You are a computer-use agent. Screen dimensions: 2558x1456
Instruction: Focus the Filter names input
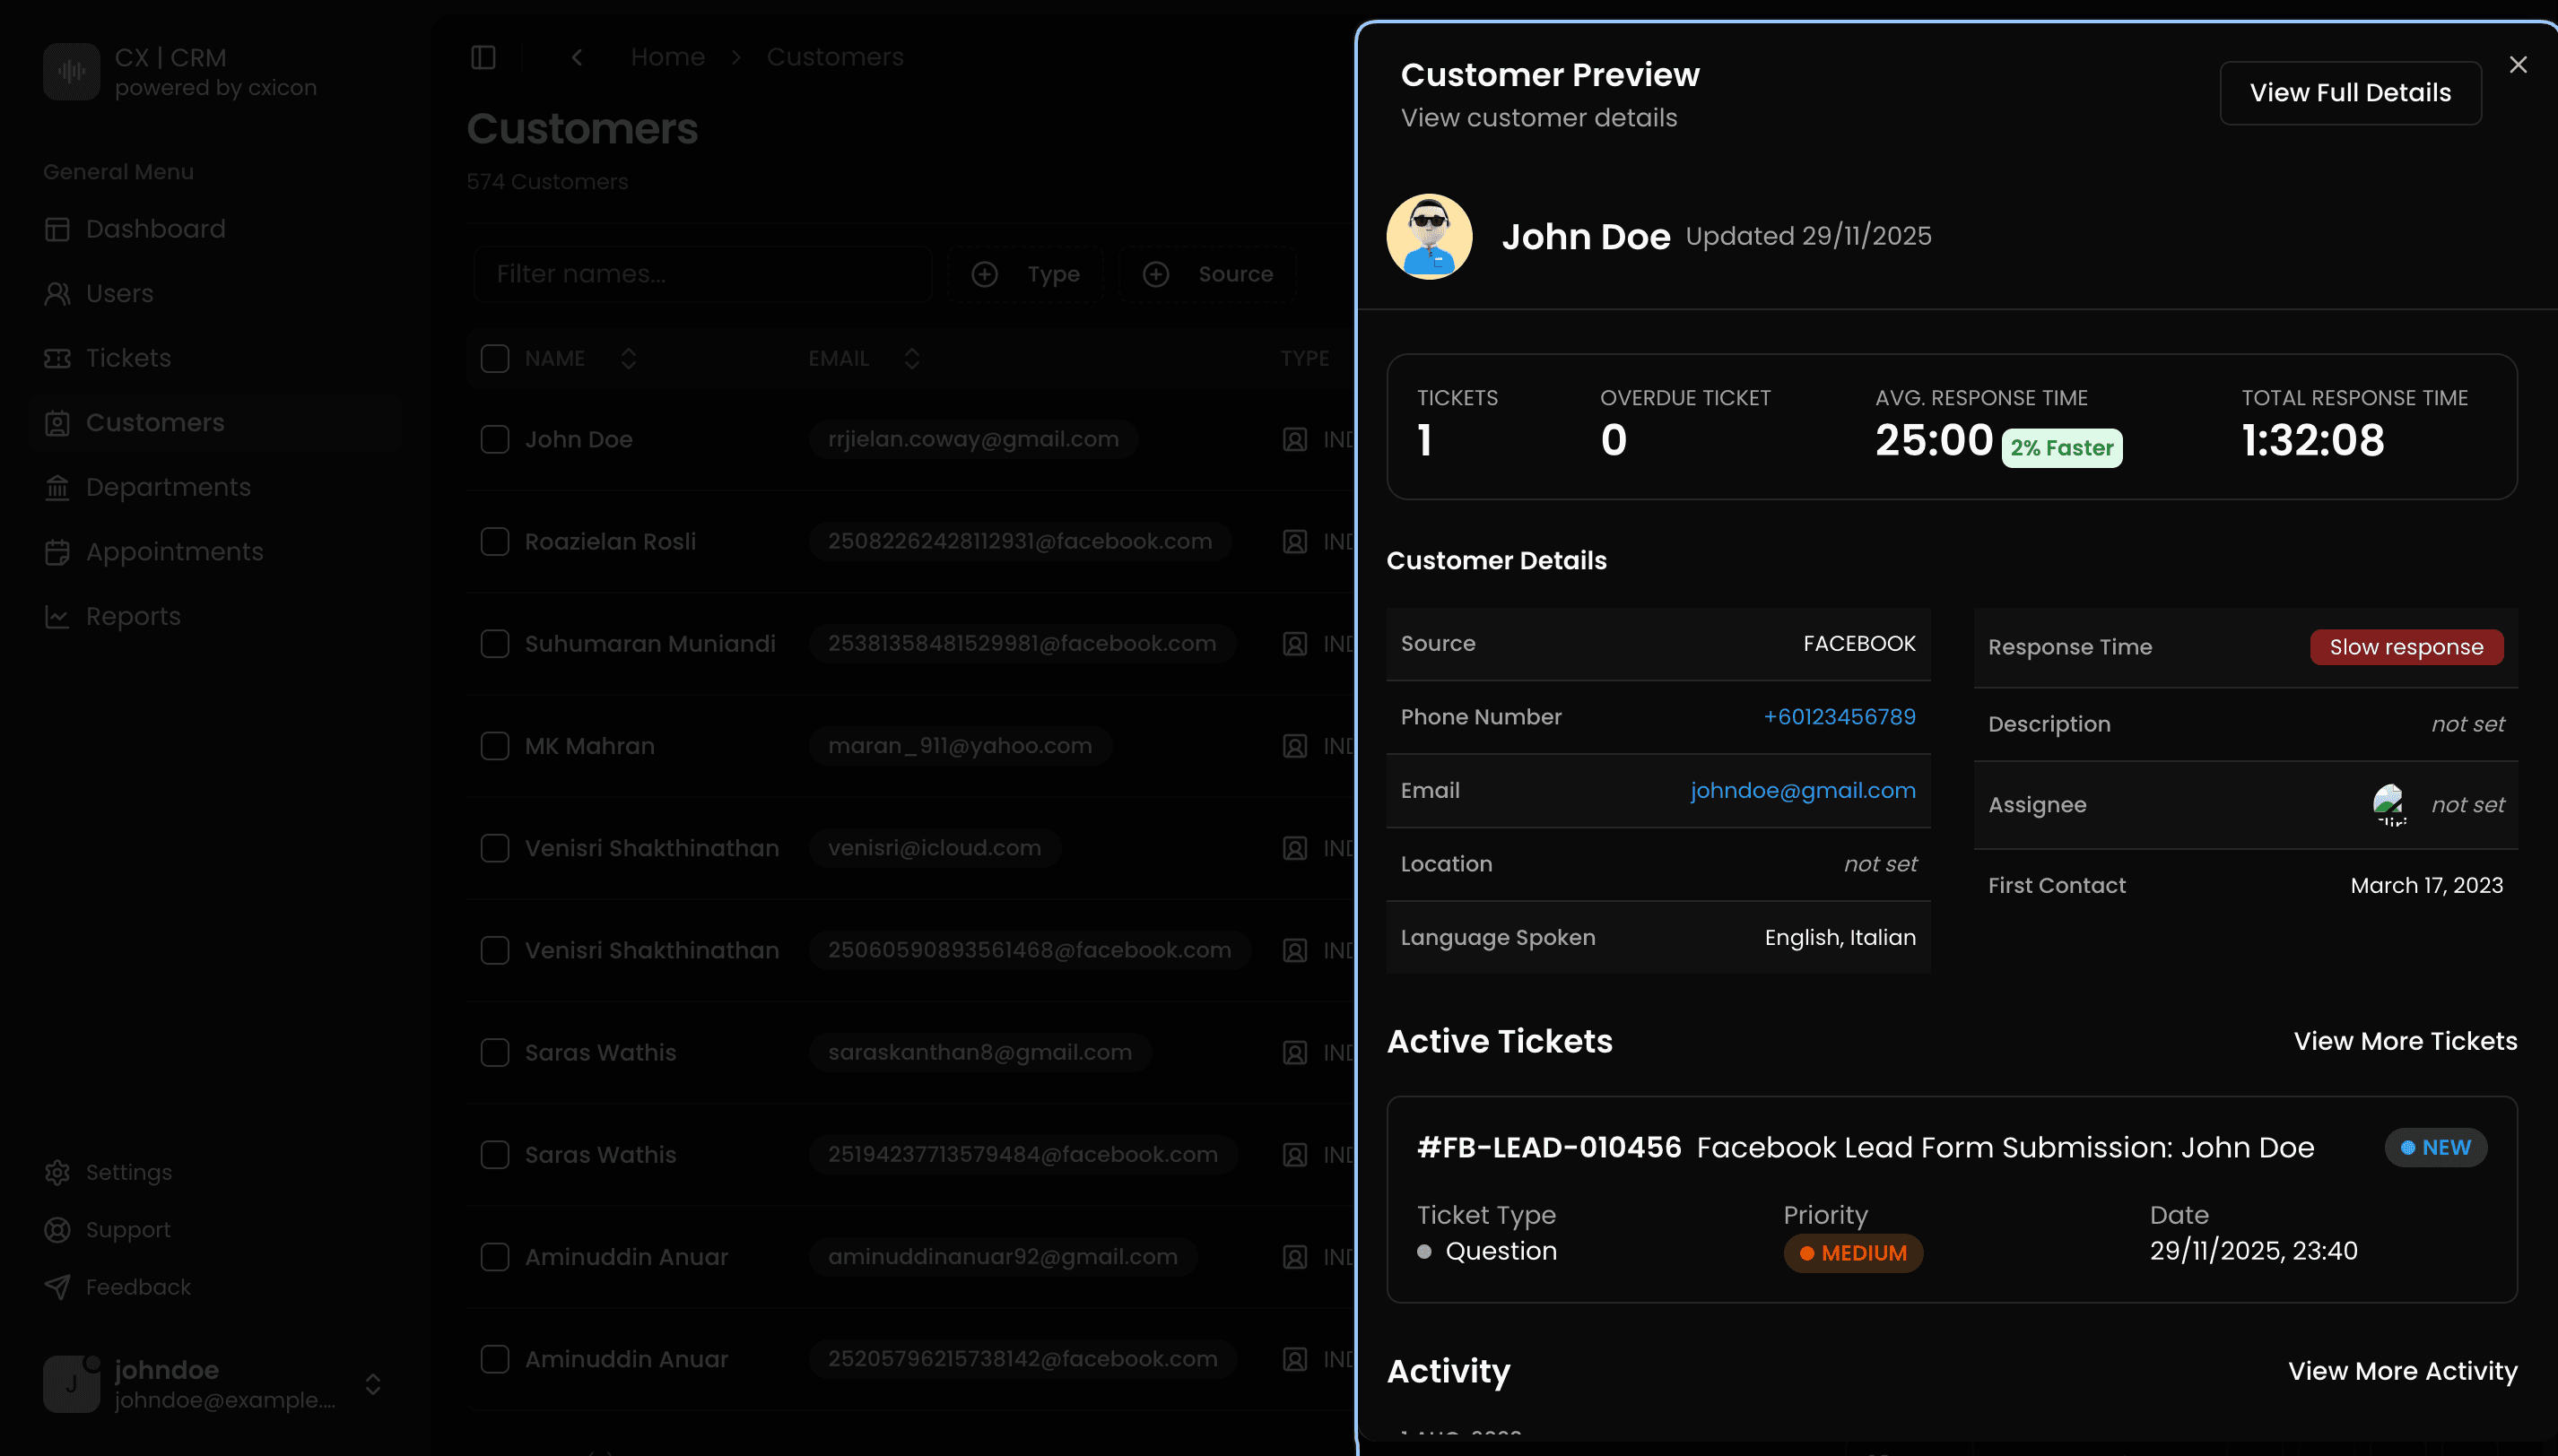(703, 274)
